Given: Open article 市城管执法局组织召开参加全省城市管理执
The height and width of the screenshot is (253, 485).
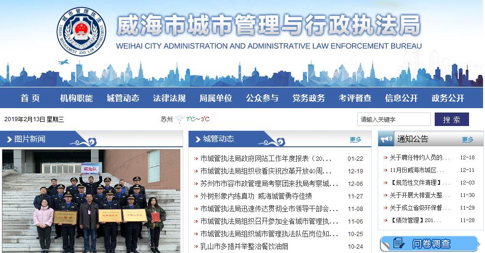Looking at the screenshot, I should coord(269,222).
